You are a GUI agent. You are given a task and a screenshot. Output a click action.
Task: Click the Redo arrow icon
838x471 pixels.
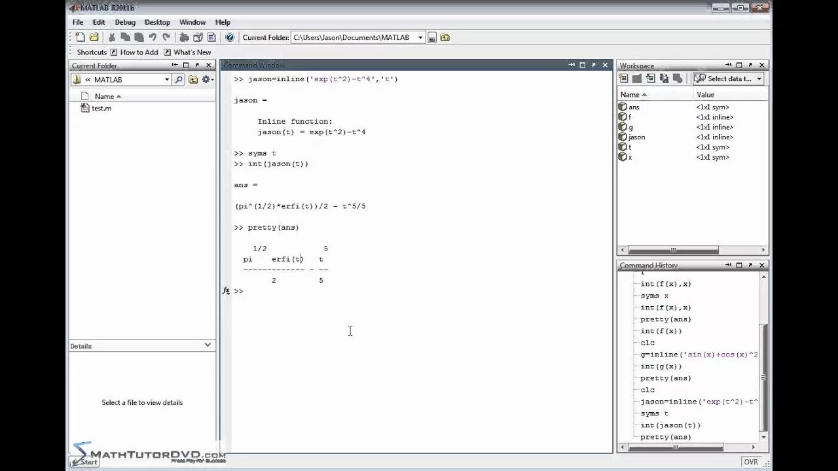(x=166, y=37)
